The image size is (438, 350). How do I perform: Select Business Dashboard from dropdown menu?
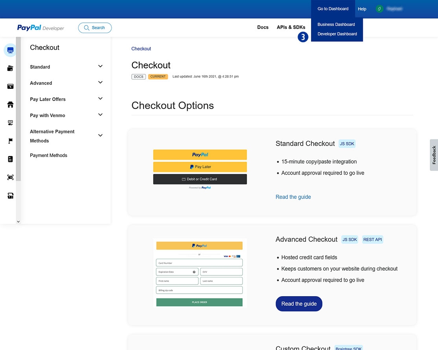(336, 24)
